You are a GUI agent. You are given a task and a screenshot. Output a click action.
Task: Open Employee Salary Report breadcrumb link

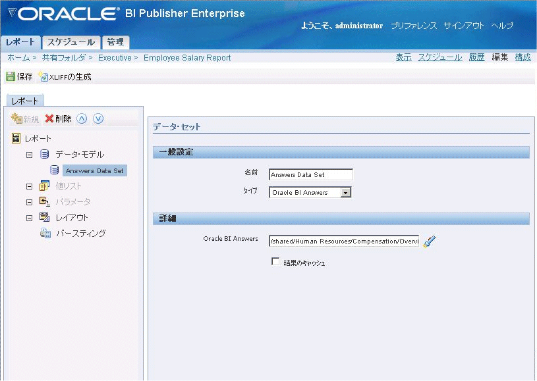pos(187,58)
